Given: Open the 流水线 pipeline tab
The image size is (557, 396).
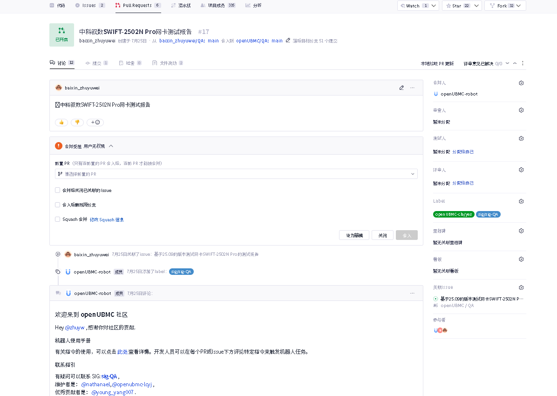Looking at the screenshot, I should 181,5.
